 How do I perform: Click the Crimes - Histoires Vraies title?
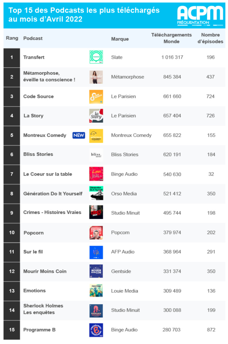[x=52, y=213]
